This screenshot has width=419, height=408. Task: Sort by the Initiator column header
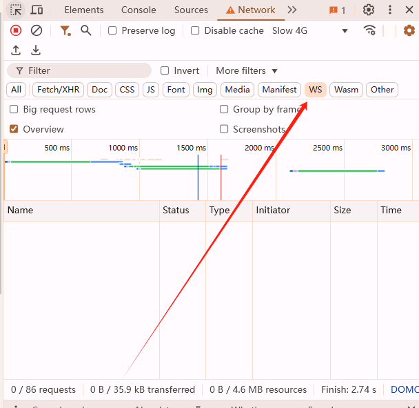(x=292, y=211)
